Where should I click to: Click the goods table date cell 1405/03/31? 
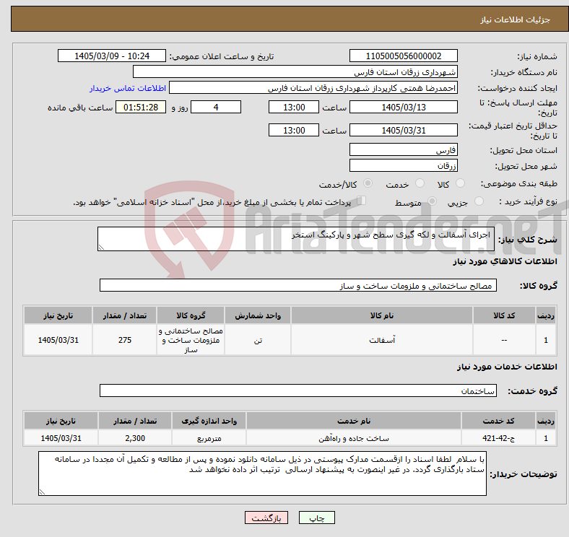click(58, 340)
